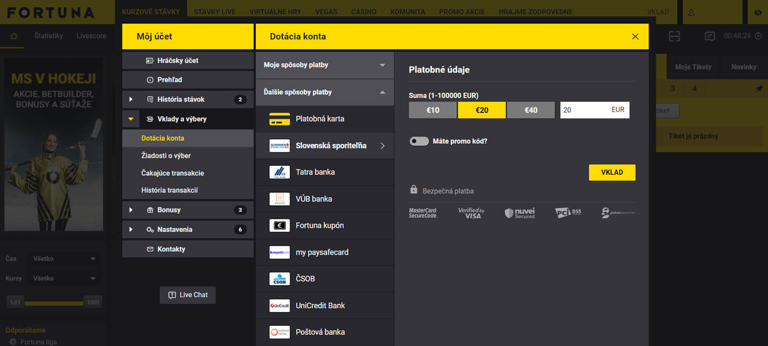Click the odds slider right handle 1000
Screen dimensions: 768x346
[93, 302]
